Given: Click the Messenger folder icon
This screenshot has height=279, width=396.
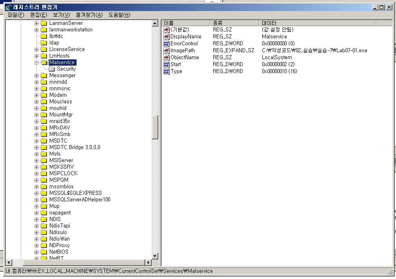Looking at the screenshot, I should tap(44, 76).
